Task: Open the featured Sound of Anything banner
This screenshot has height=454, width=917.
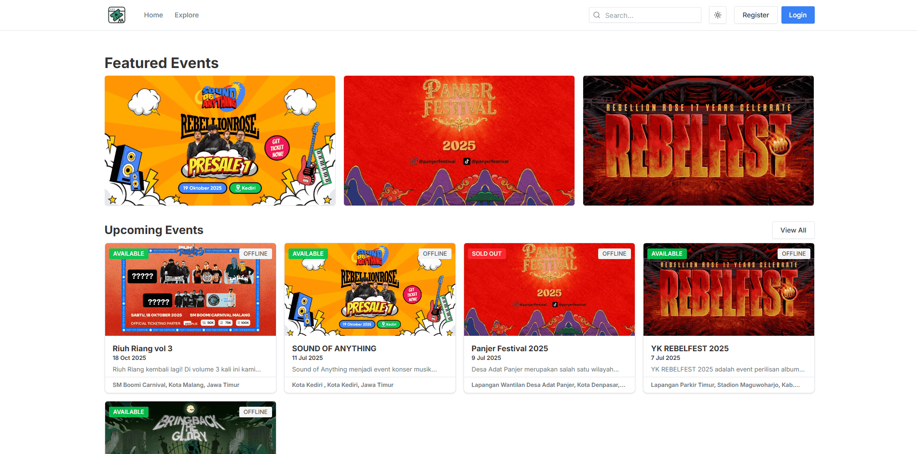Action: (220, 140)
